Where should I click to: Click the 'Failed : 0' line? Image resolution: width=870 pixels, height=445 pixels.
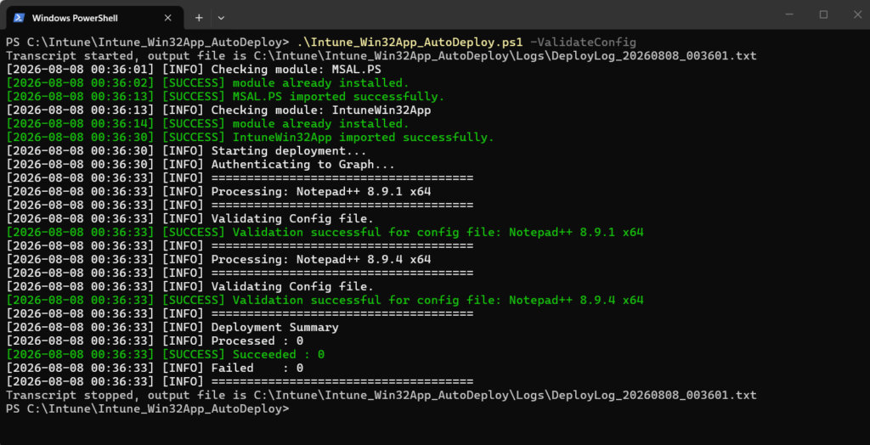pyautogui.click(x=155, y=368)
